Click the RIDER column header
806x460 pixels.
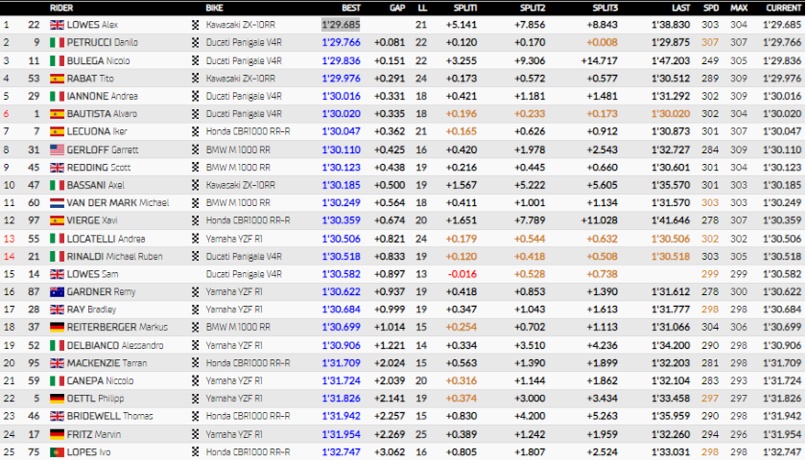coord(61,8)
